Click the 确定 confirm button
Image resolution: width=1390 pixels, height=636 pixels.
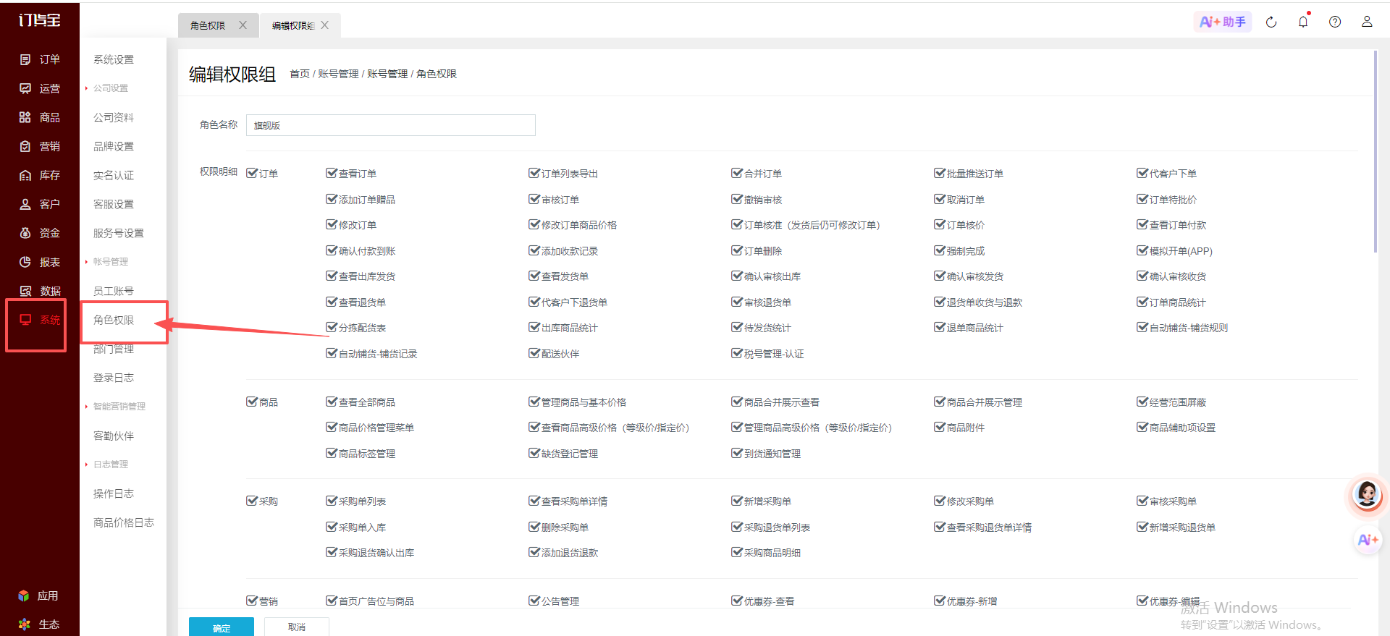click(222, 627)
